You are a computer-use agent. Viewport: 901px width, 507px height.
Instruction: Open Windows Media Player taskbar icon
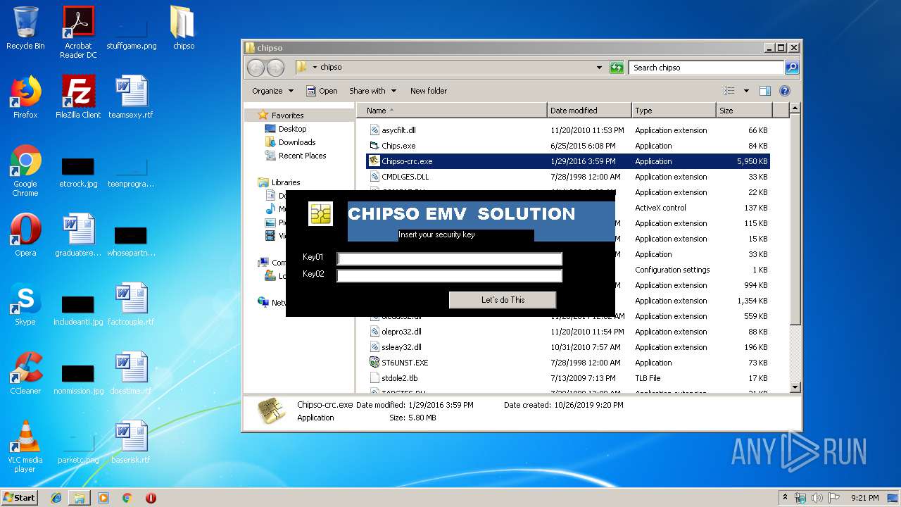tap(103, 498)
